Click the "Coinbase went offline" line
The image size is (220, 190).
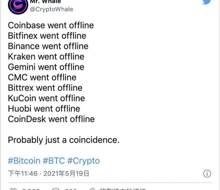[x=51, y=25]
